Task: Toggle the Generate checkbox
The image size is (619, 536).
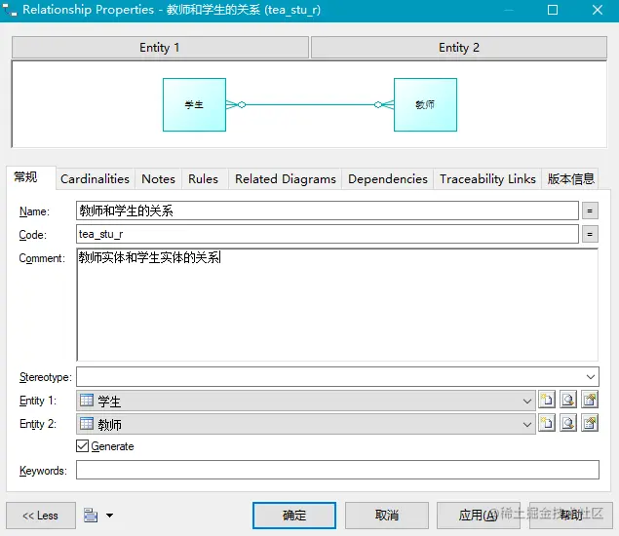Action: (x=82, y=446)
